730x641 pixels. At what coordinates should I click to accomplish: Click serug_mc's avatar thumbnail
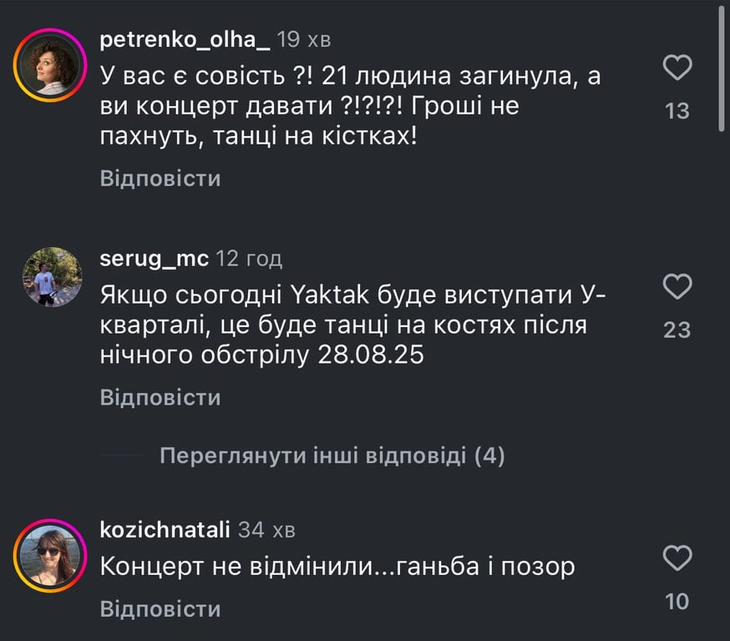point(52,277)
